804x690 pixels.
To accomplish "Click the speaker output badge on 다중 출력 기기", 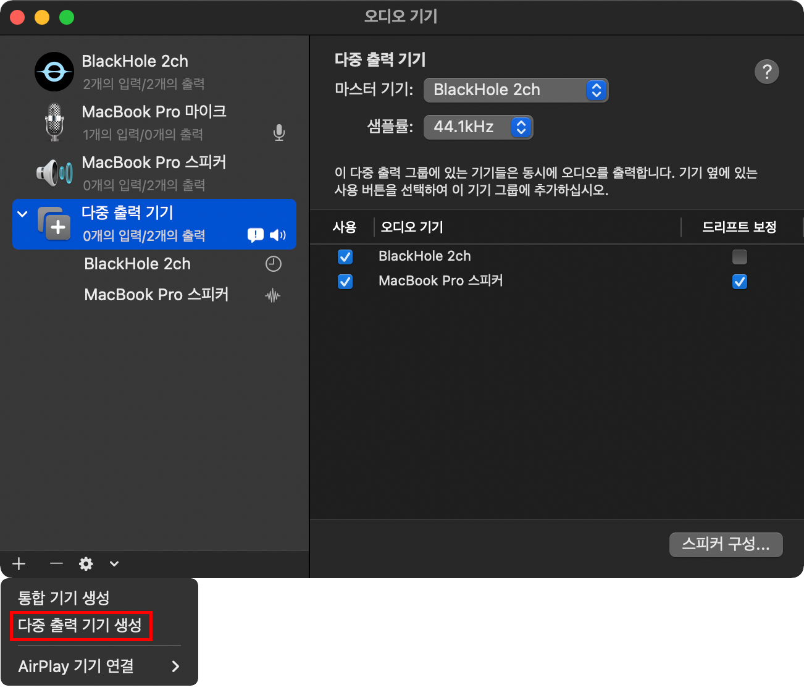I will click(278, 235).
